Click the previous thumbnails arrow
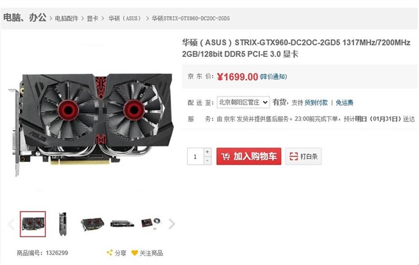 (11, 224)
